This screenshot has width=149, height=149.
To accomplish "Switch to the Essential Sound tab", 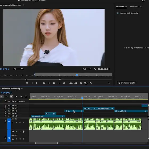I will click(136, 6).
